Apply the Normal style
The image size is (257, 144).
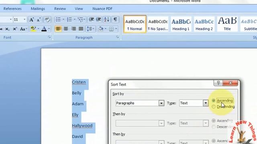135,24
